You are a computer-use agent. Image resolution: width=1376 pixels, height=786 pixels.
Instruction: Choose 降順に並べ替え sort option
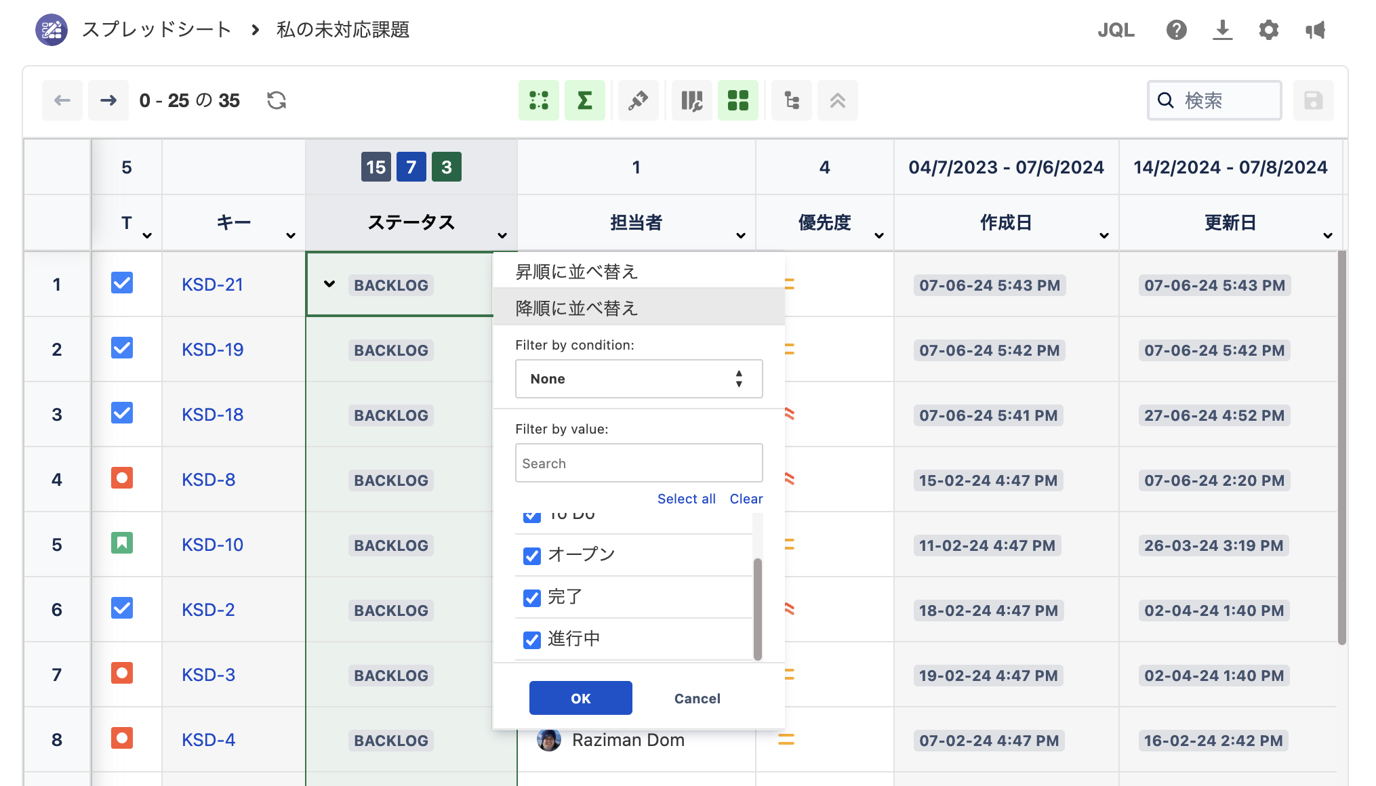point(576,308)
